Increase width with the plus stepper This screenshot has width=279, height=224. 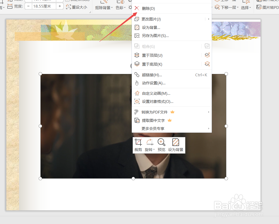60,6
